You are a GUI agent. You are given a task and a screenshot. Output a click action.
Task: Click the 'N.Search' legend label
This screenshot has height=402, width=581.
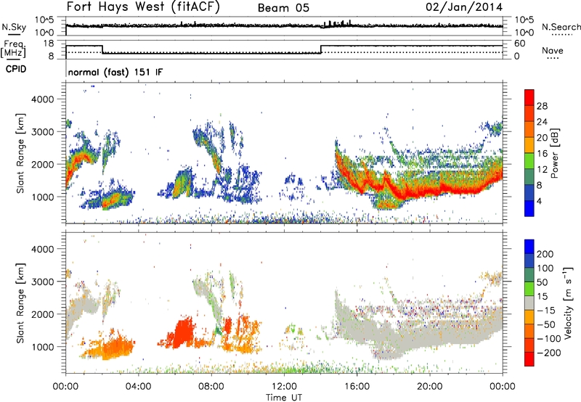pos(561,27)
